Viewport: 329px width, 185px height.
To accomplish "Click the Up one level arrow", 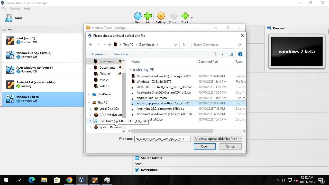I will tap(110, 45).
